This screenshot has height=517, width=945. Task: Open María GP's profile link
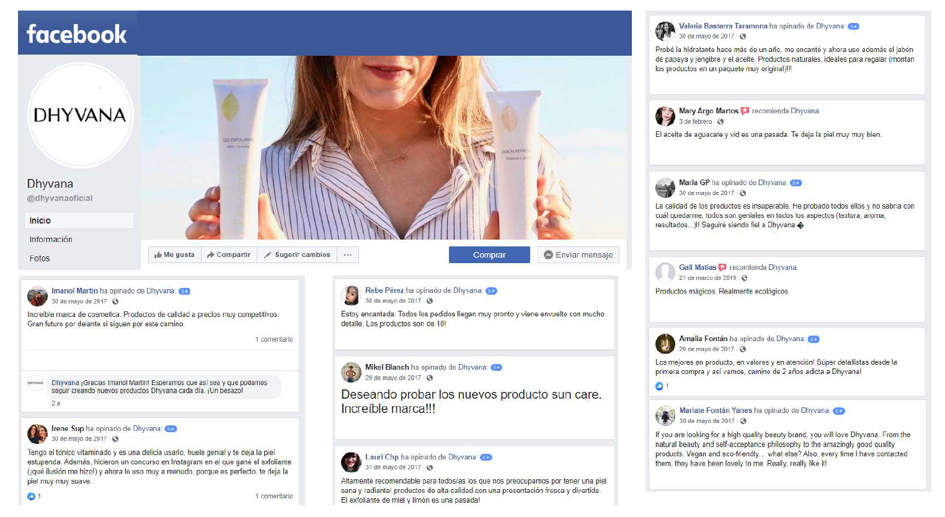point(694,183)
